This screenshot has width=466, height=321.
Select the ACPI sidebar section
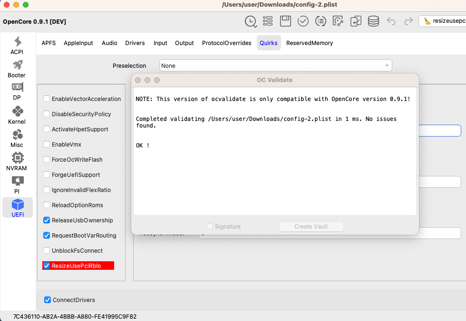click(x=17, y=46)
